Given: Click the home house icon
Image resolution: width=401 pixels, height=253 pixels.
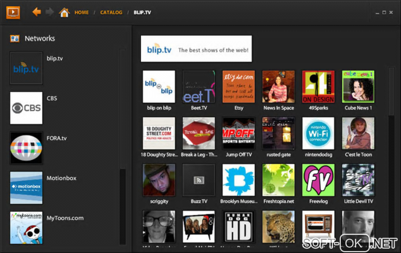Looking at the screenshot, I should click(64, 12).
